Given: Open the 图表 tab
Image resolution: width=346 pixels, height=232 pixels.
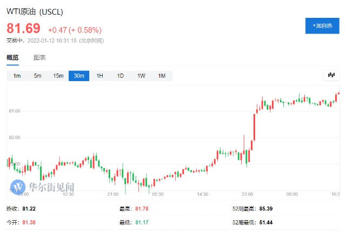Looking at the screenshot, I should pyautogui.click(x=39, y=58).
